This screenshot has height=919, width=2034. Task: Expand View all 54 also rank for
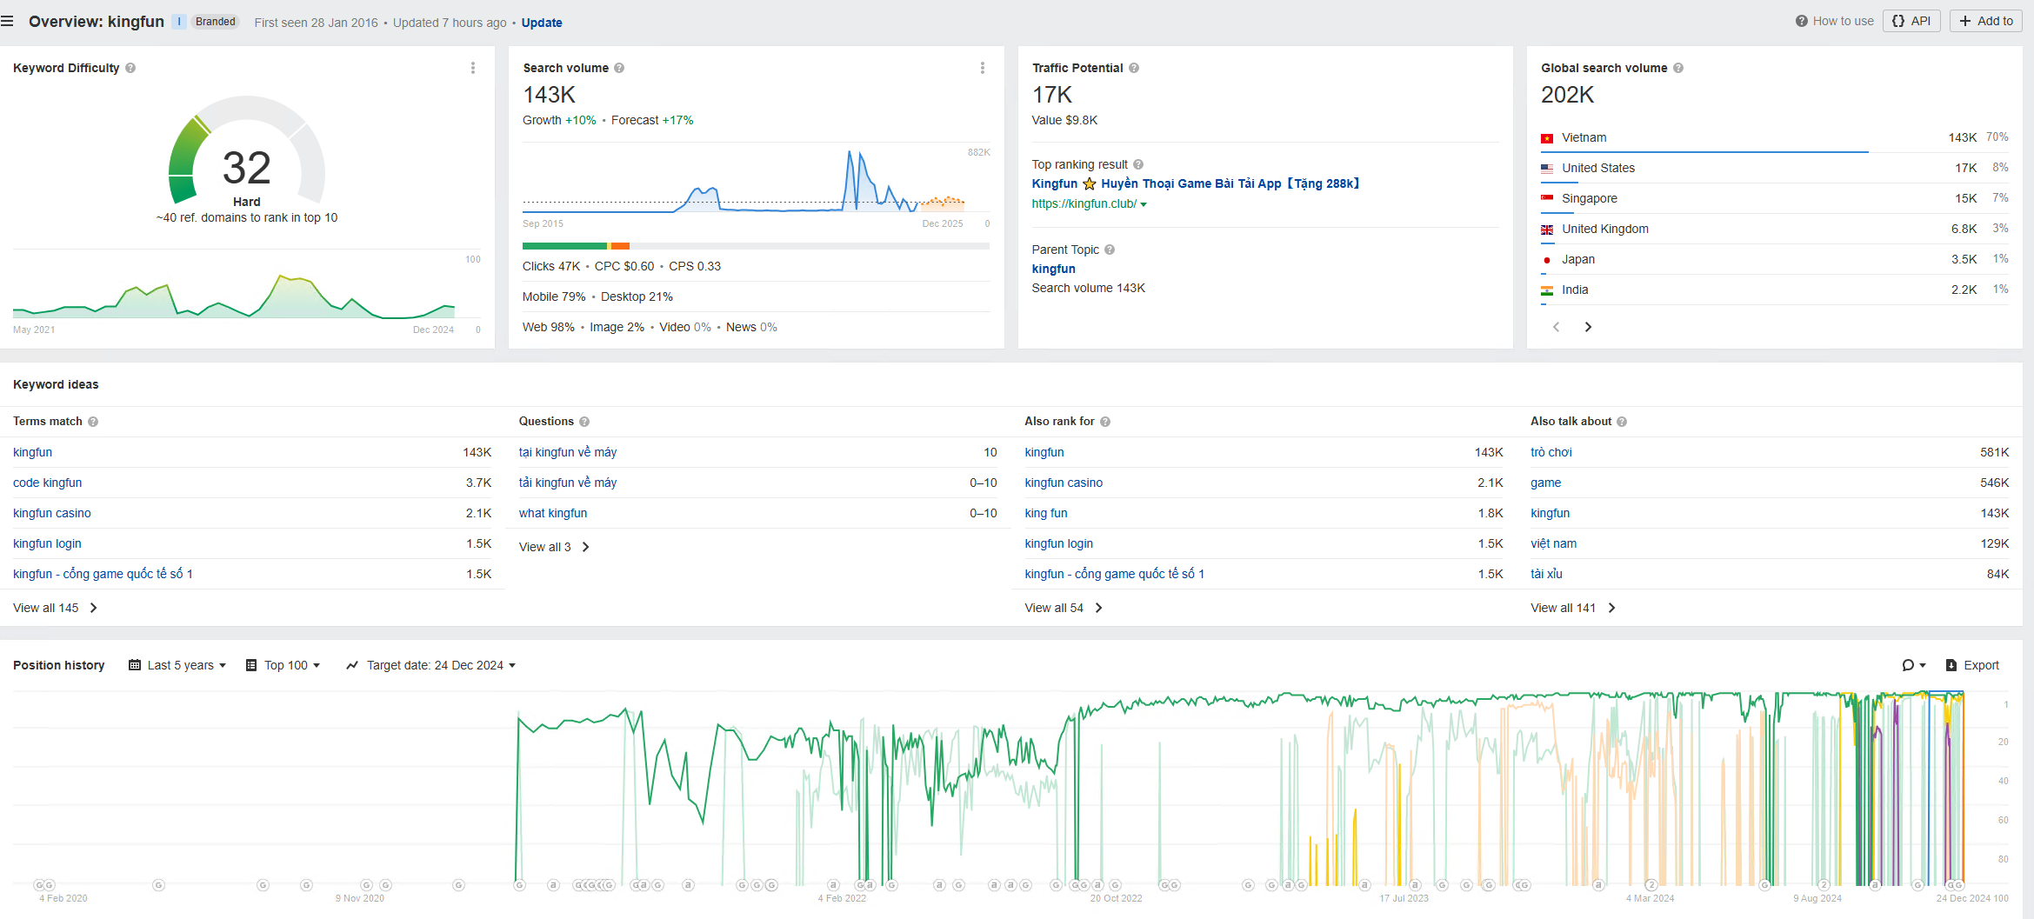tap(1064, 608)
